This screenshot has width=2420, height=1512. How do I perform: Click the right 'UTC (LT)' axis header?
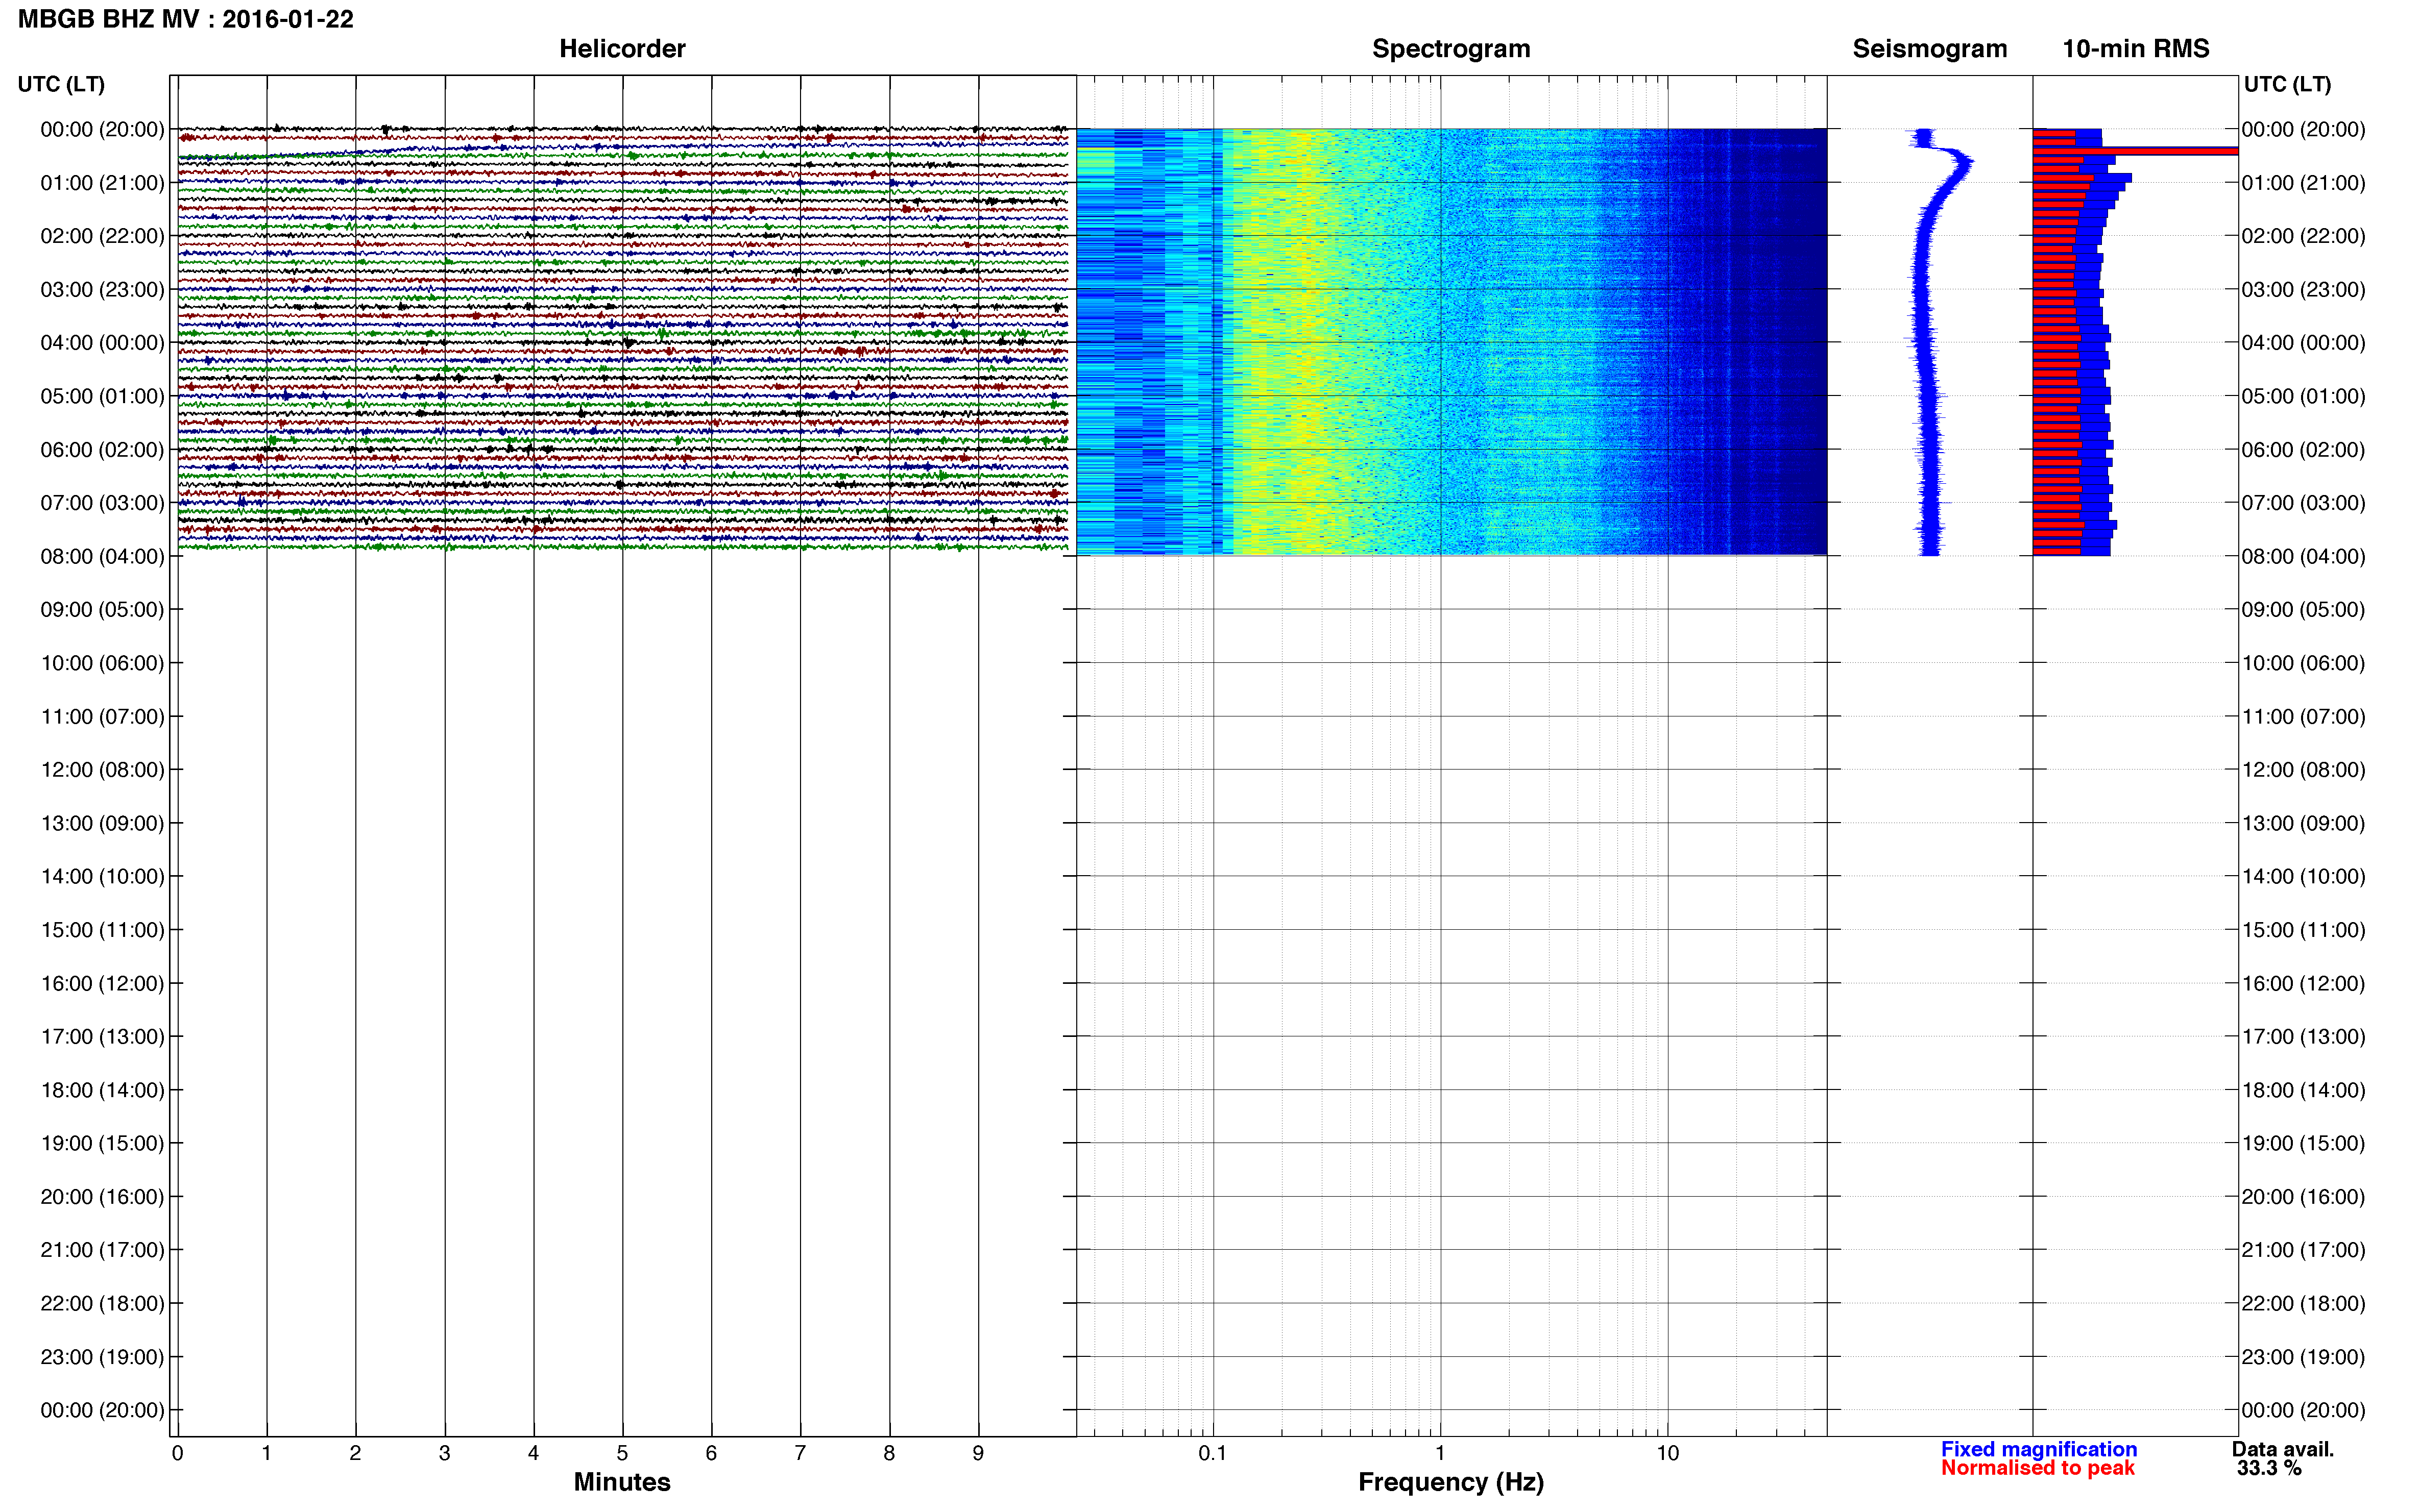pos(2287,84)
